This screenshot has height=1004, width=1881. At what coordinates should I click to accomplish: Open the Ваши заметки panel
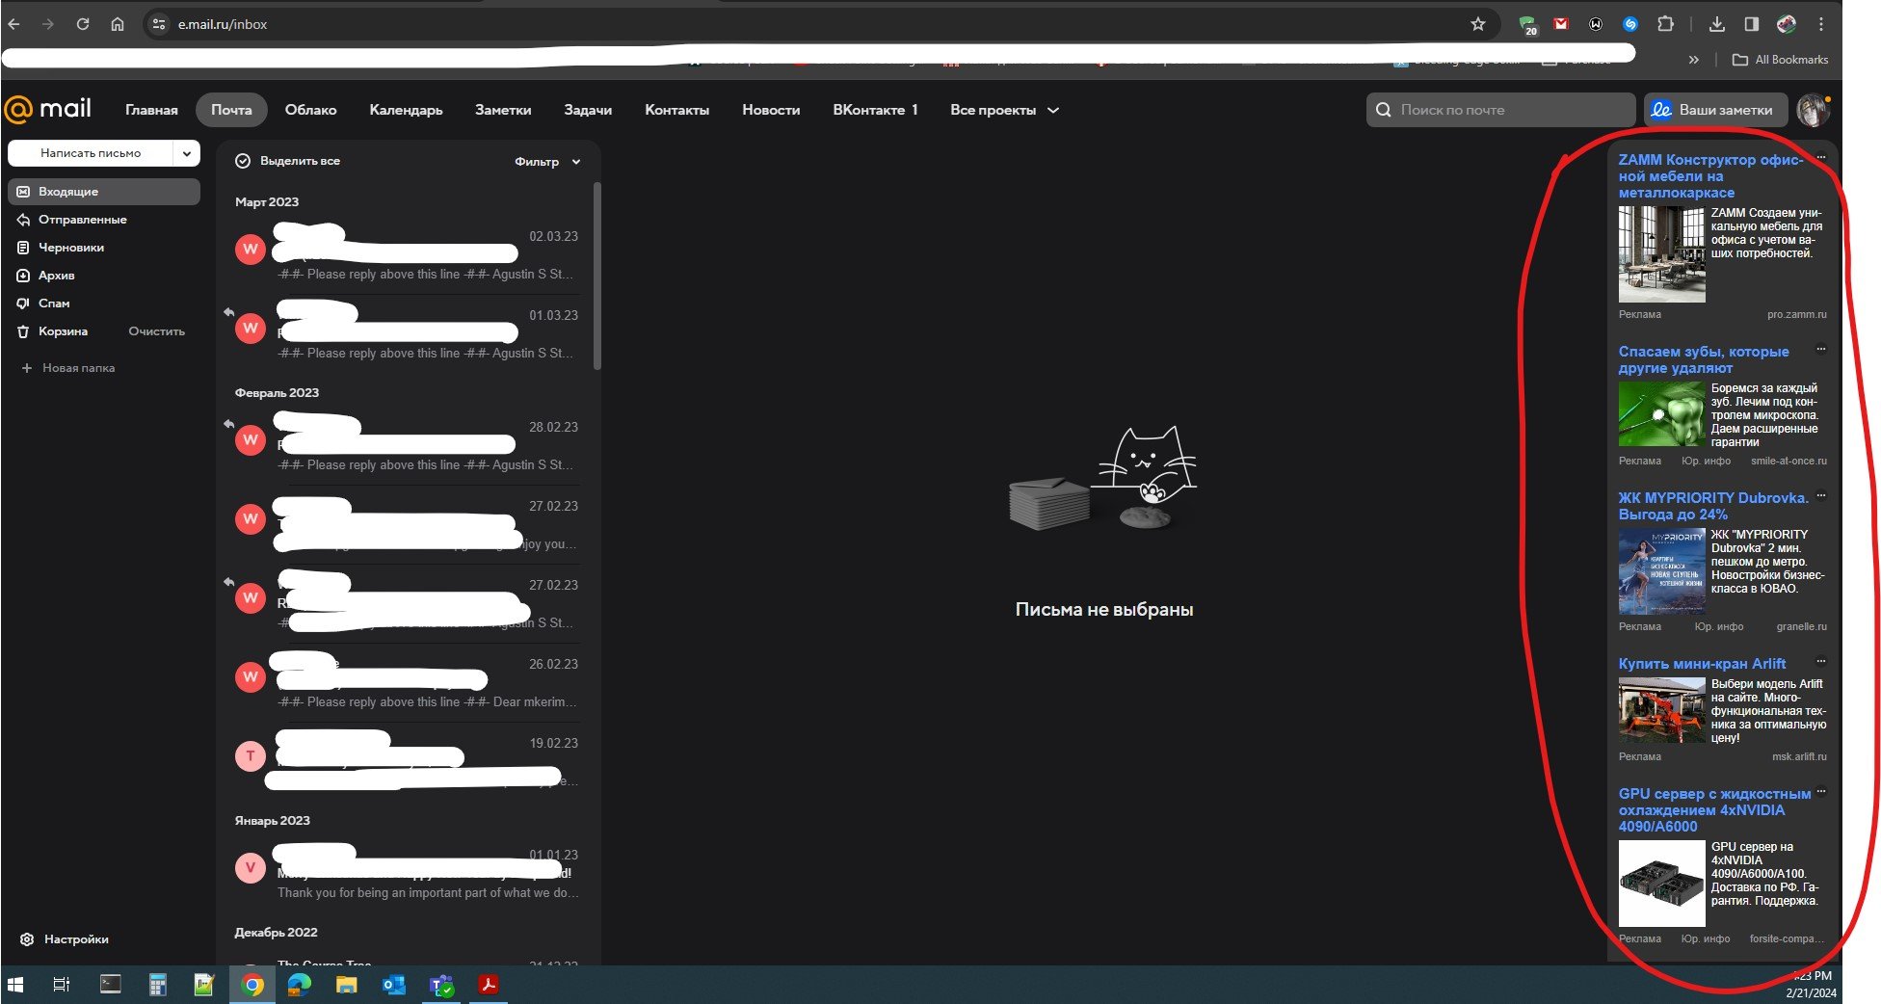[1715, 109]
